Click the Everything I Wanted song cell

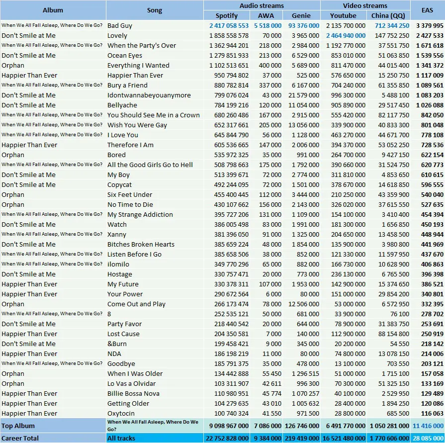coord(155,65)
